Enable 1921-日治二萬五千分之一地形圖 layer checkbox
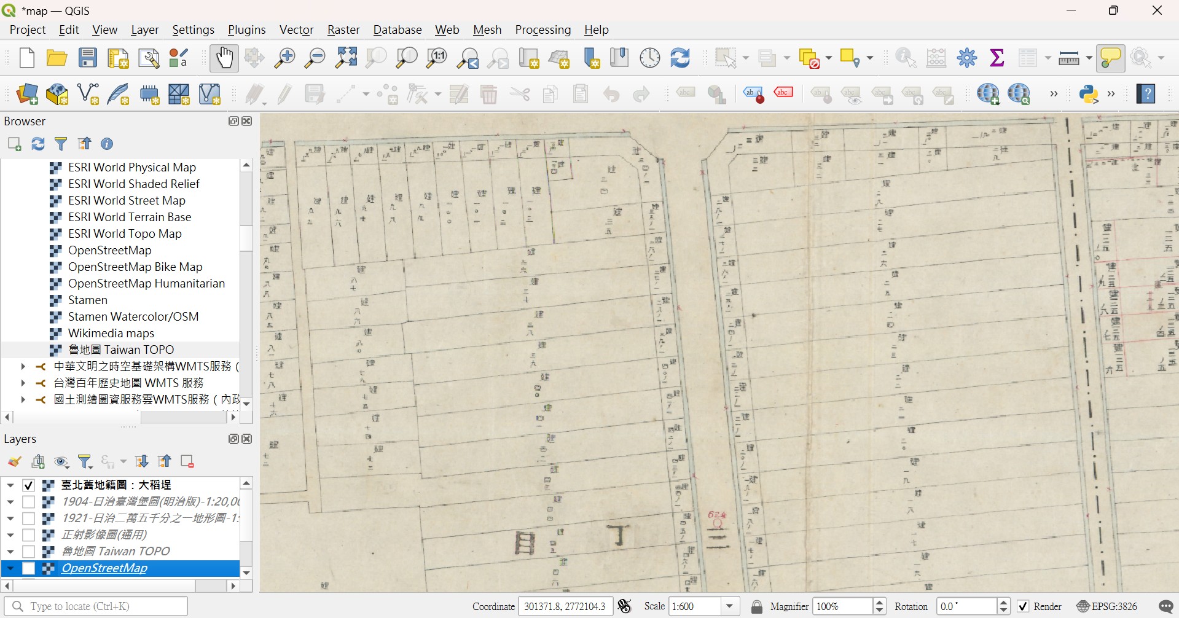The height and width of the screenshot is (618, 1179). tap(28, 518)
